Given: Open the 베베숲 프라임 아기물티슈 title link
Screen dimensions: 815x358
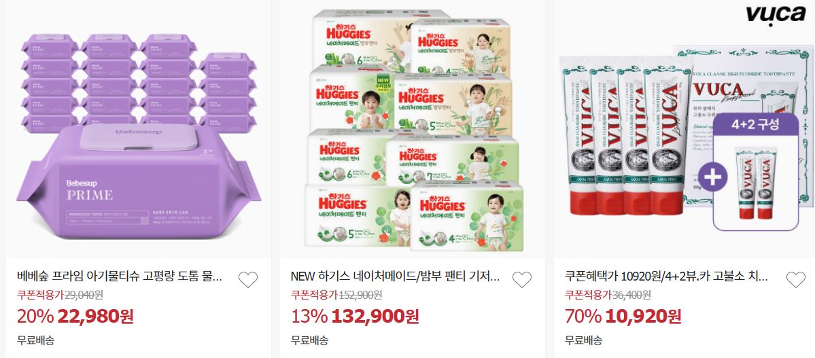Looking at the screenshot, I should coord(120,275).
